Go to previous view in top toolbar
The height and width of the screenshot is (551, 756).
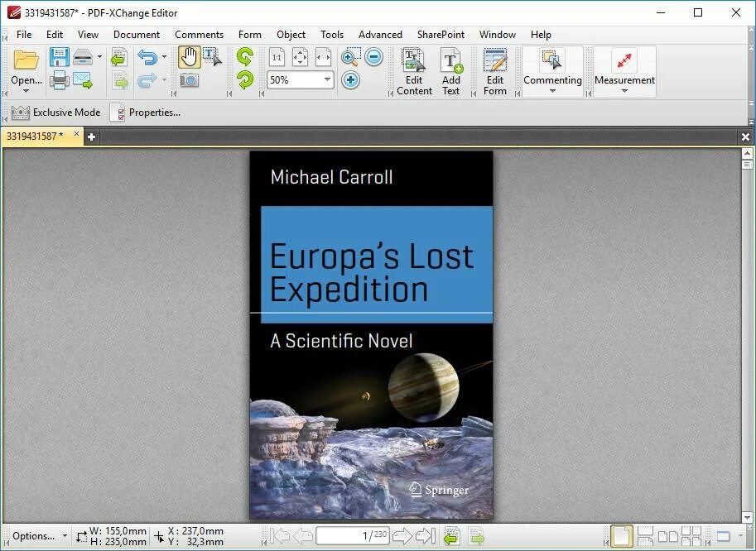[118, 57]
